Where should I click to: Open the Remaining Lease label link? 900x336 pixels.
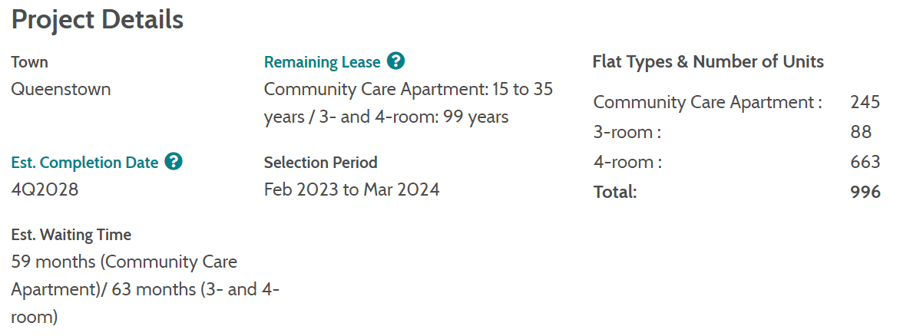coord(322,62)
